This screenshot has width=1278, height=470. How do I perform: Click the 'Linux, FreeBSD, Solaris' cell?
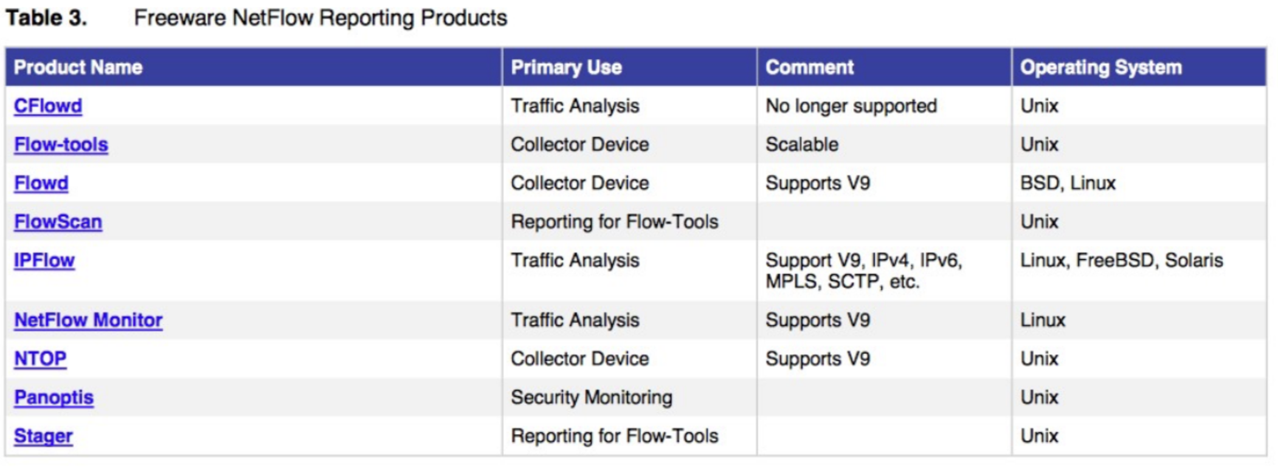(1139, 271)
